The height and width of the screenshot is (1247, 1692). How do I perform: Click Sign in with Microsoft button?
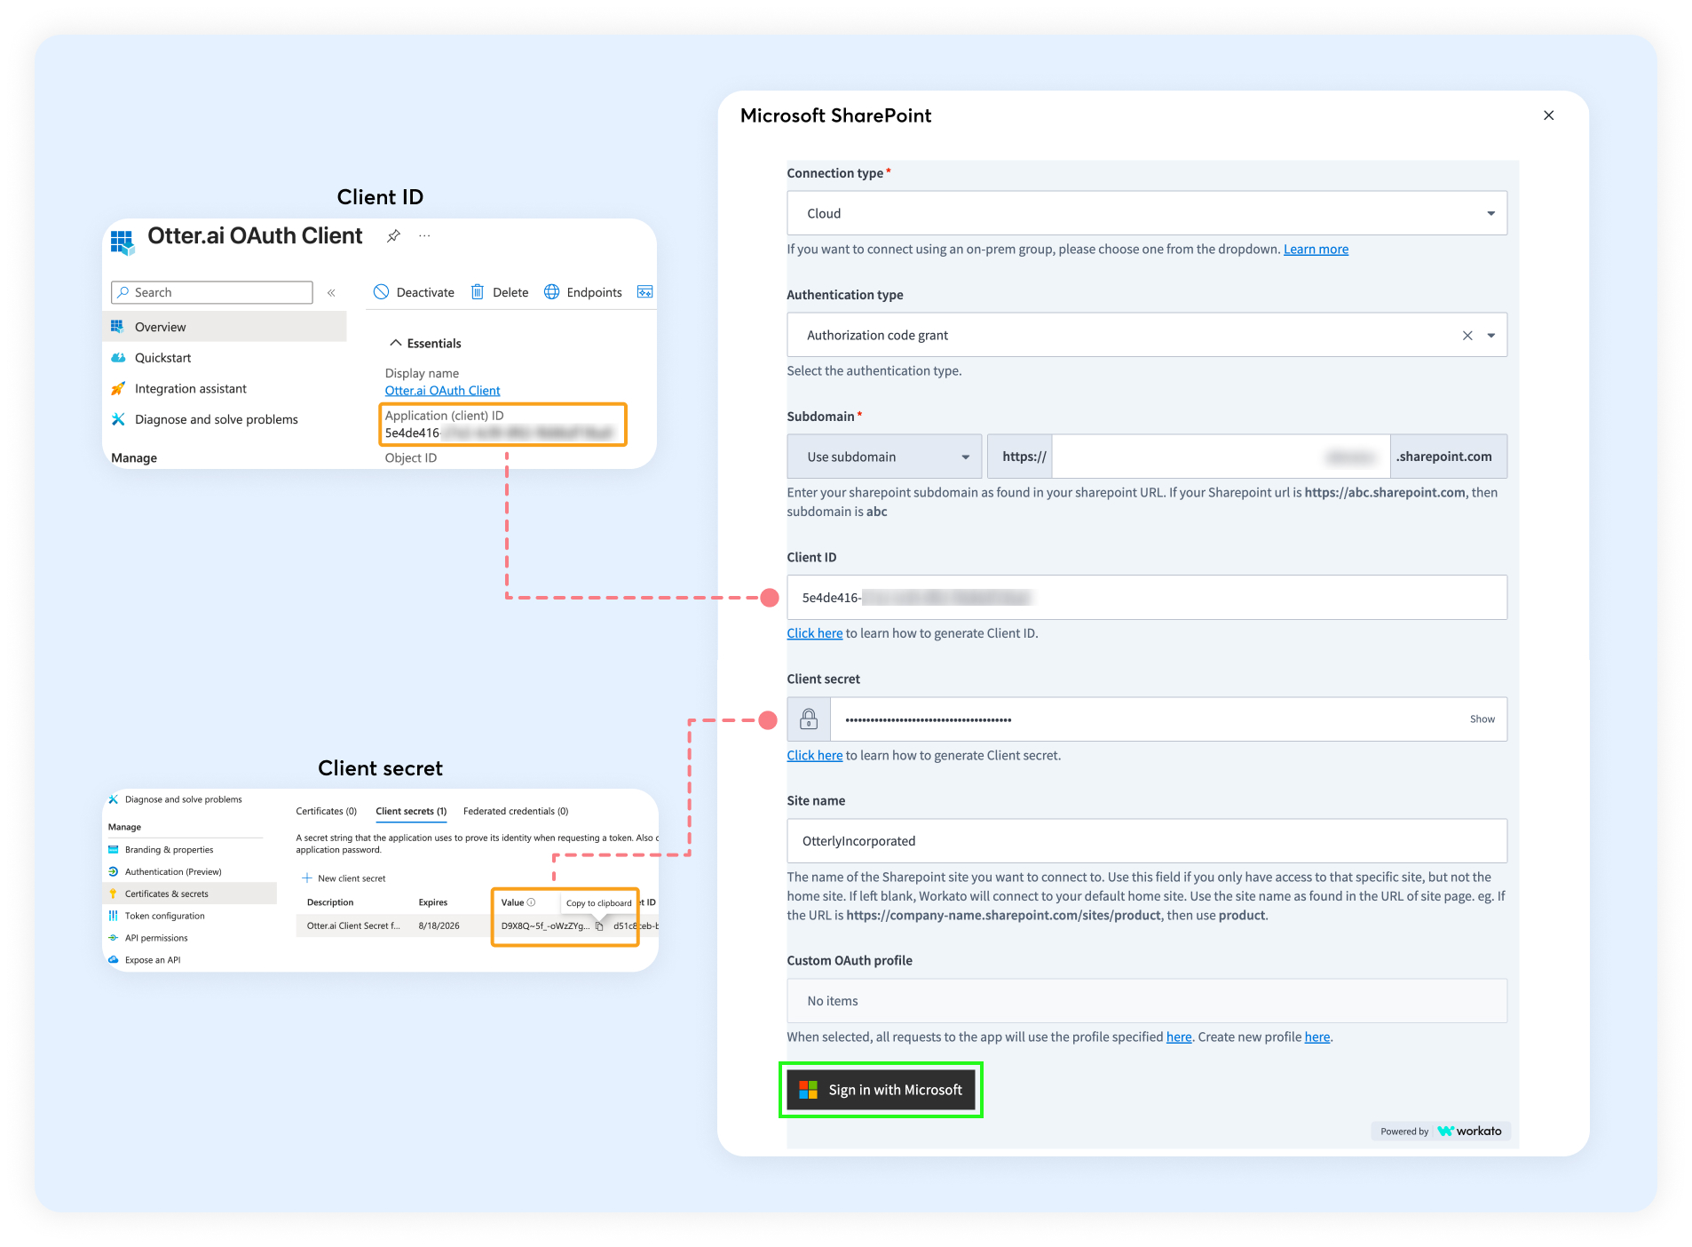(882, 1090)
